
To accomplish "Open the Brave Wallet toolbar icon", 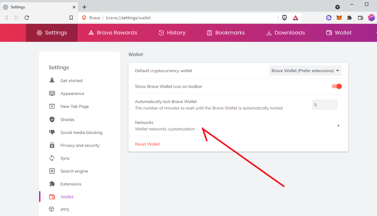I will [361, 18].
